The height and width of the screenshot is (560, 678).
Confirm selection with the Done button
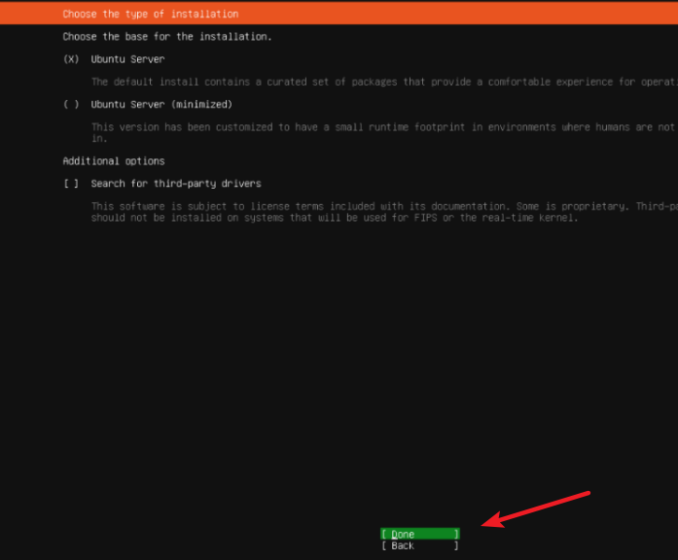coord(420,534)
